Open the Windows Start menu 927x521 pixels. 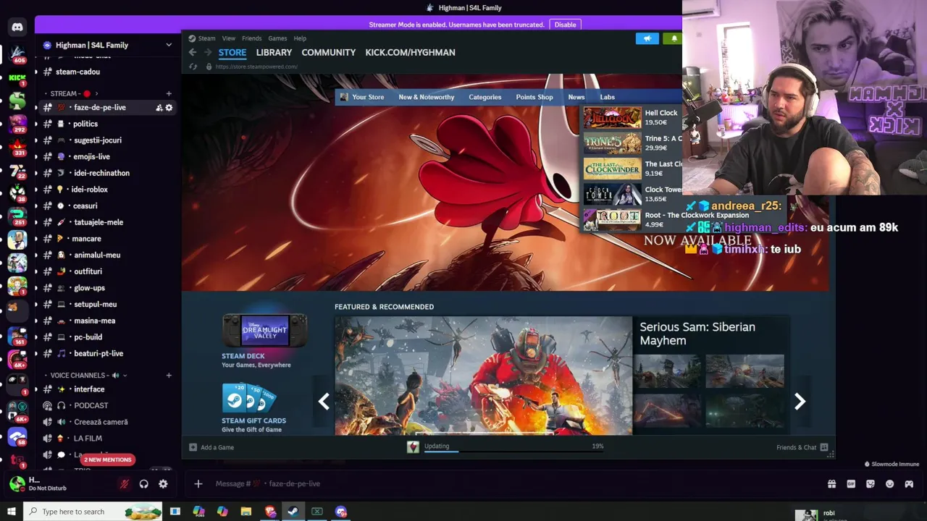pyautogui.click(x=11, y=512)
